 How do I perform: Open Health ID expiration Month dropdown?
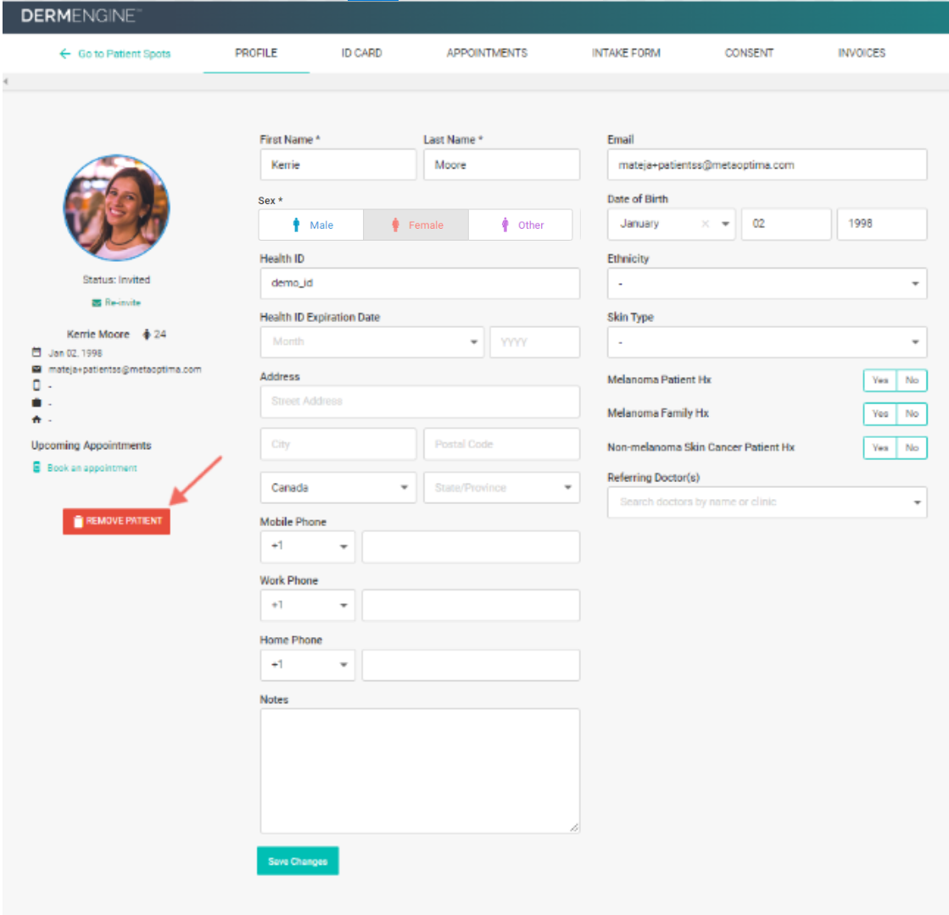(x=371, y=342)
